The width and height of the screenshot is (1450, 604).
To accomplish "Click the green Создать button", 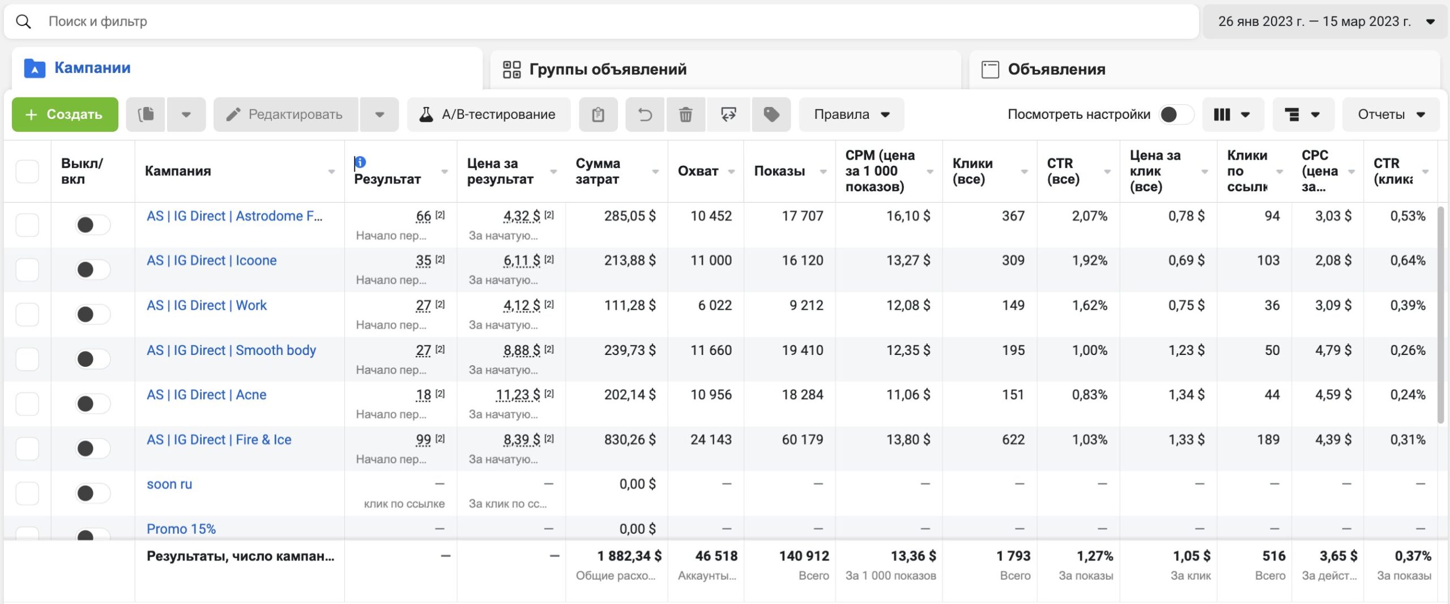I will [65, 114].
